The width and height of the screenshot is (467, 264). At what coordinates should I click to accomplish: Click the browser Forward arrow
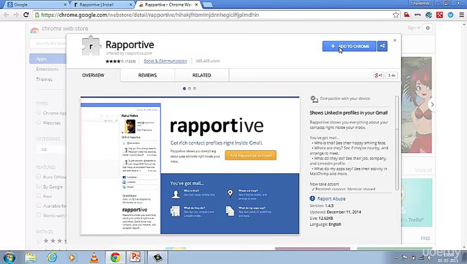[16, 15]
